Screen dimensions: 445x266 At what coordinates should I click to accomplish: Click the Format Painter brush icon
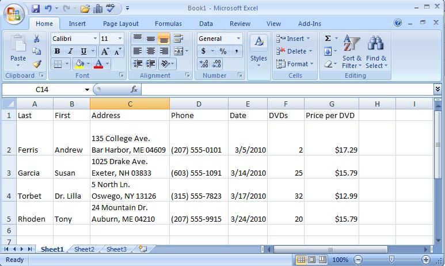click(x=37, y=64)
